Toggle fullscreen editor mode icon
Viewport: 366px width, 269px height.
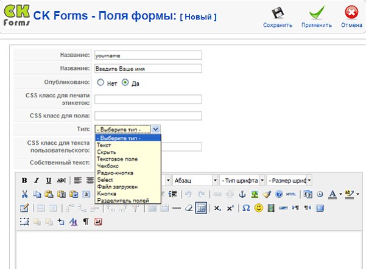320,208
